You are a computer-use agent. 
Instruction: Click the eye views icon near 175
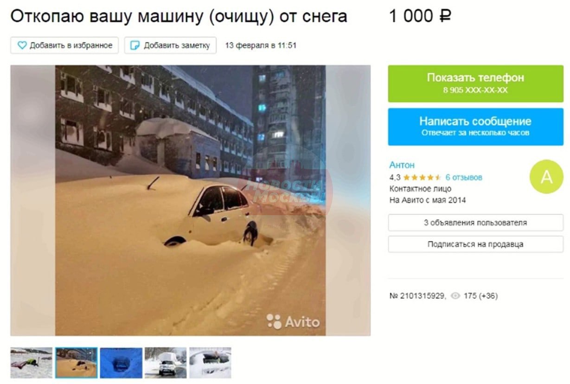455,295
